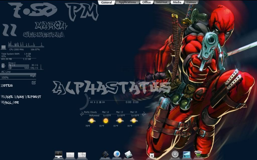Image resolution: width=257 pixels, height=160 pixels.
Task: Skip forward in the media player
Action: coord(103,102)
